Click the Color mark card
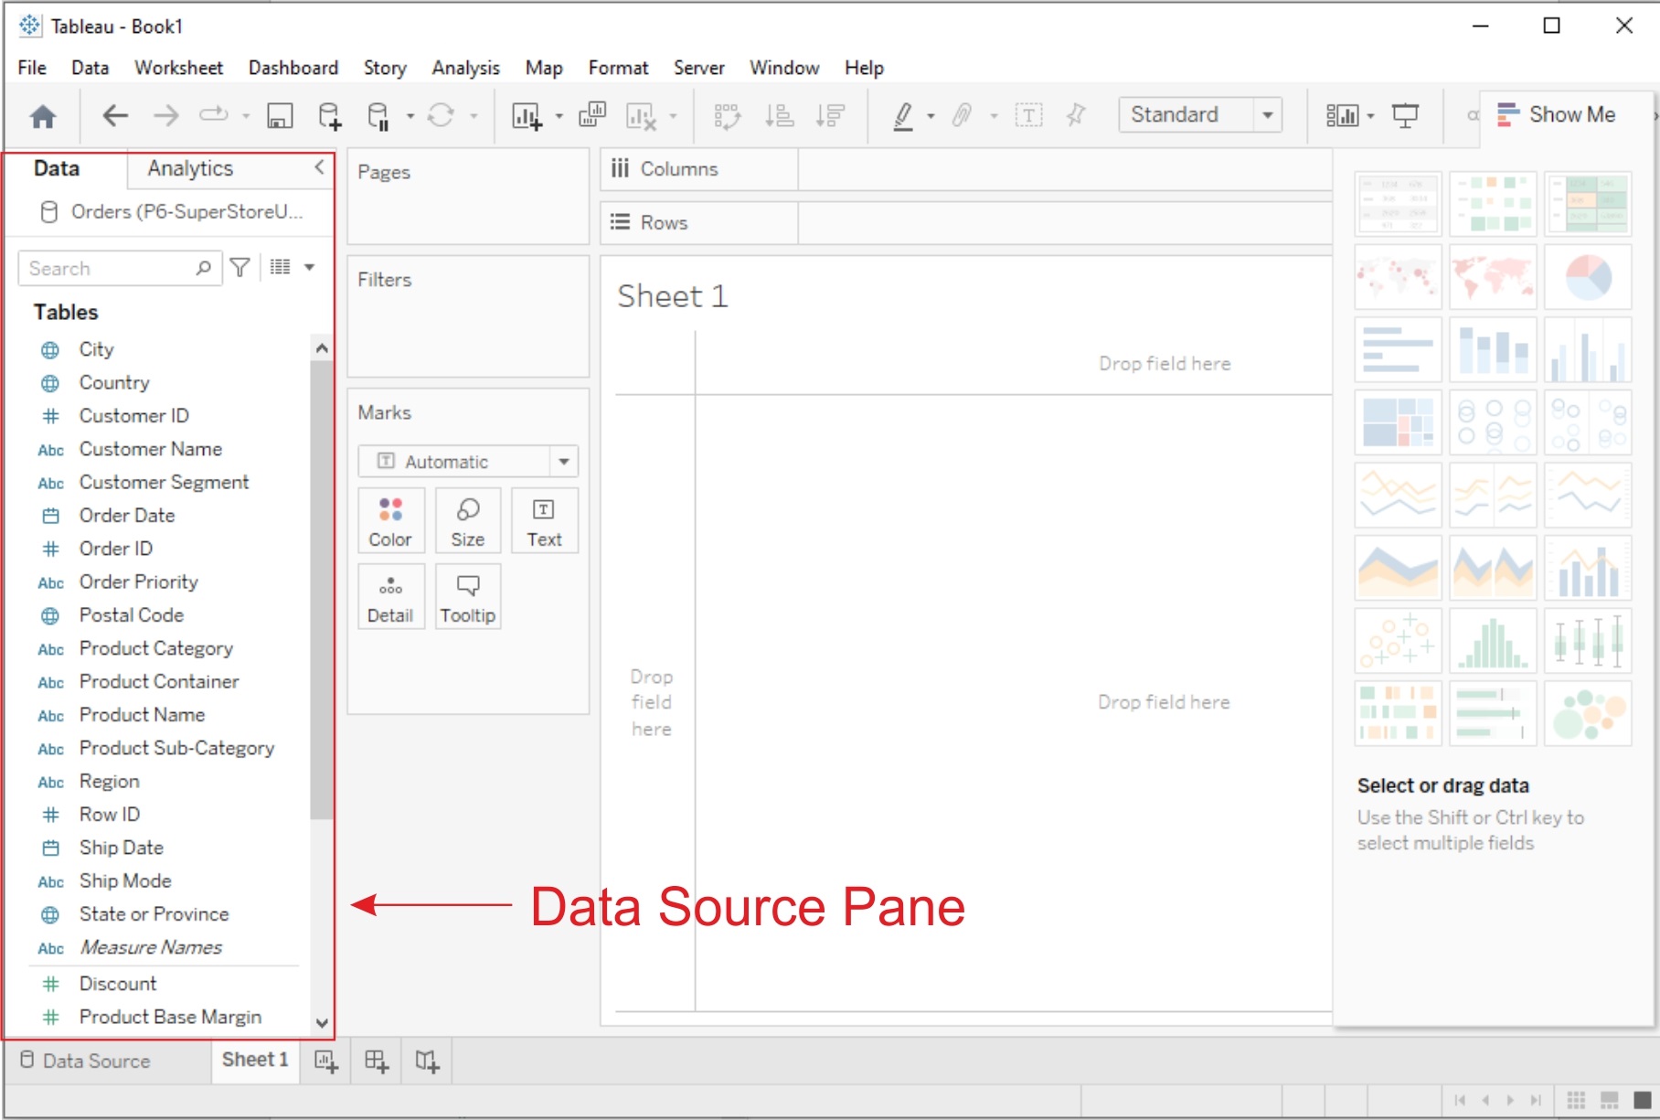The image size is (1660, 1120). click(x=390, y=521)
